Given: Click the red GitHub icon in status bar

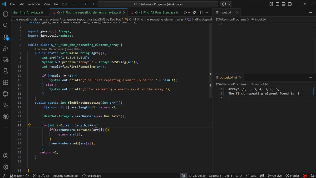Looking at the screenshot, I should click(x=305, y=176).
